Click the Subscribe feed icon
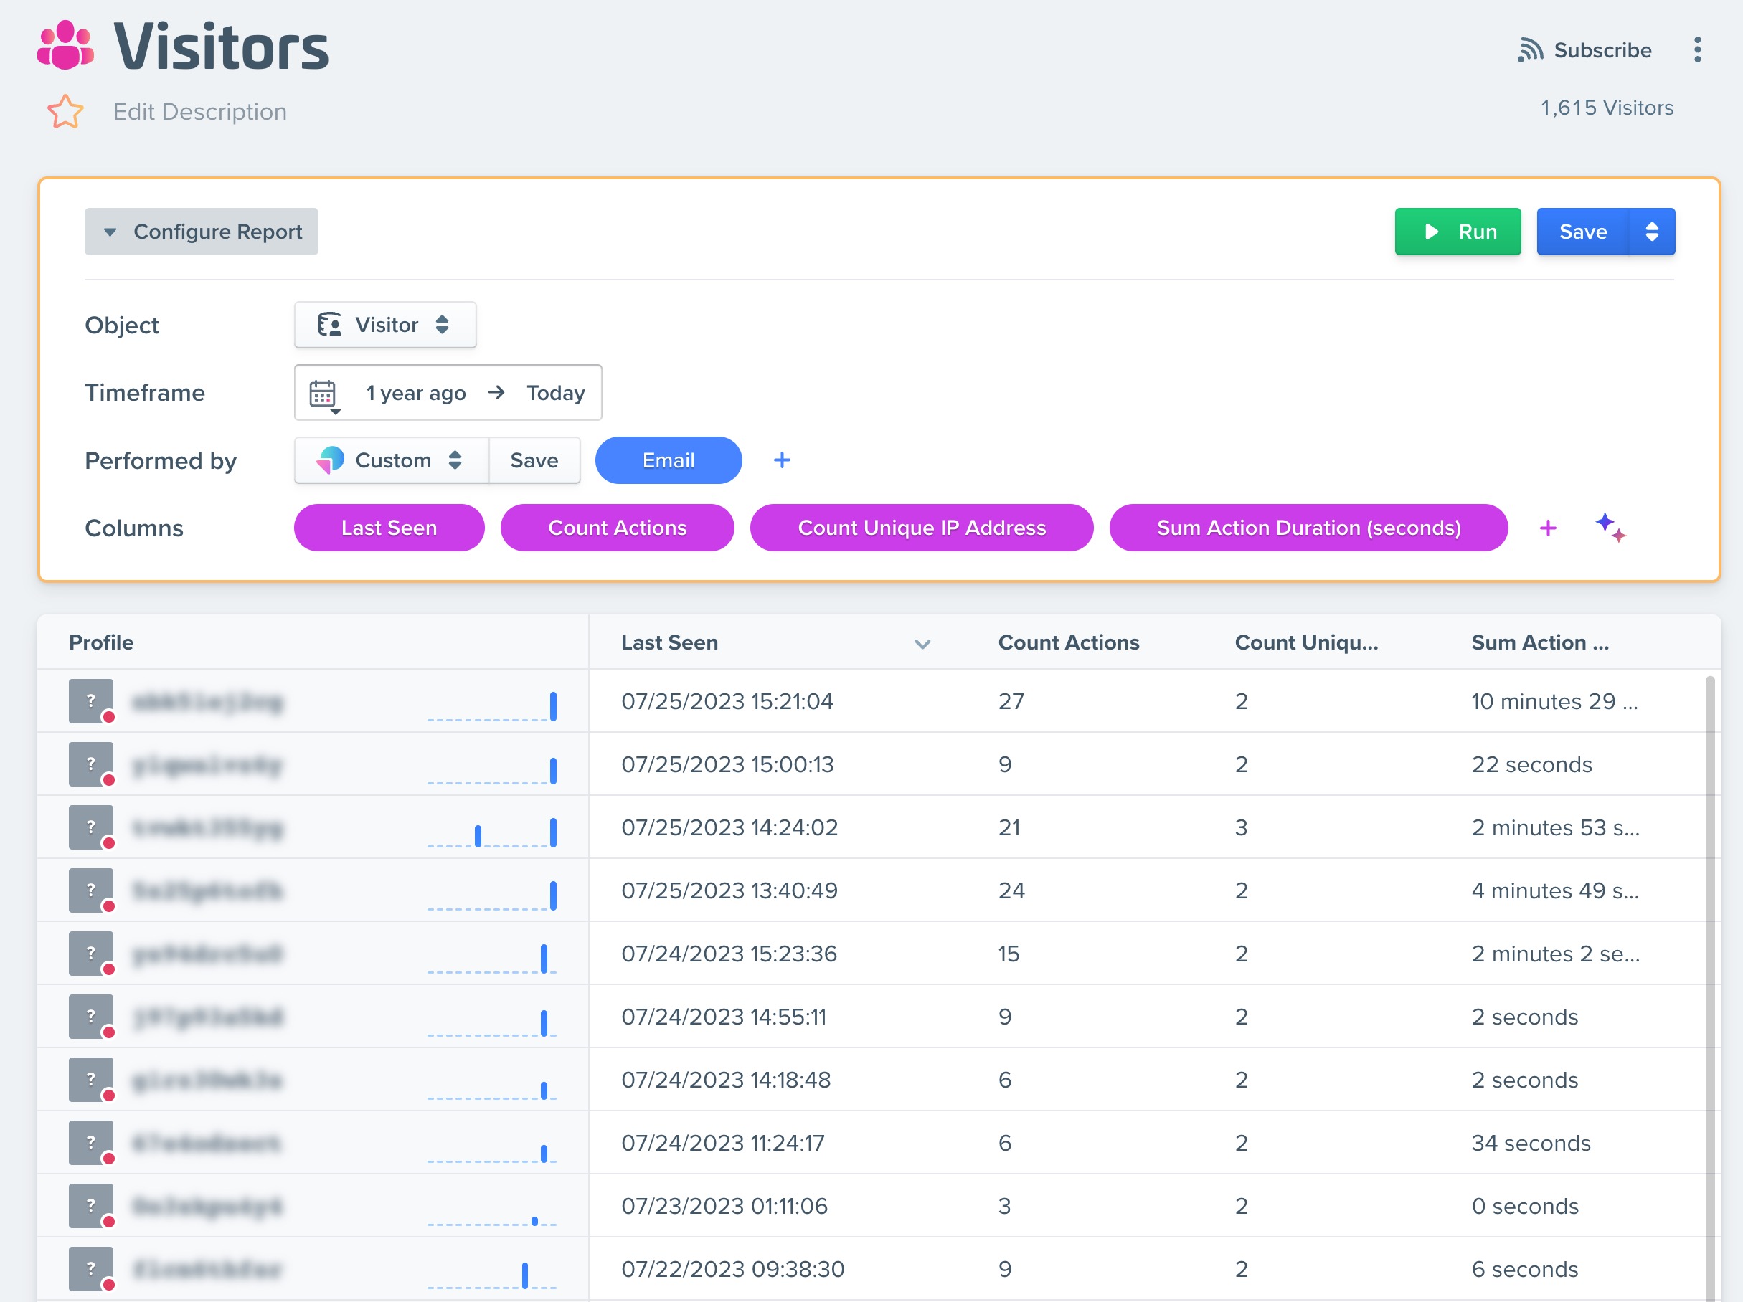Viewport: 1743px width, 1302px height. click(1529, 49)
